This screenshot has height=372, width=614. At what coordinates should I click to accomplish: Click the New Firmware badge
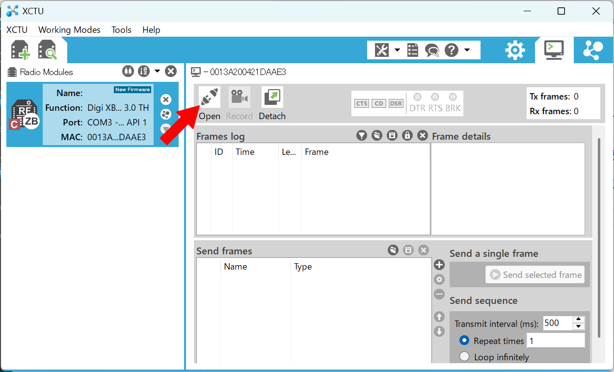point(133,90)
